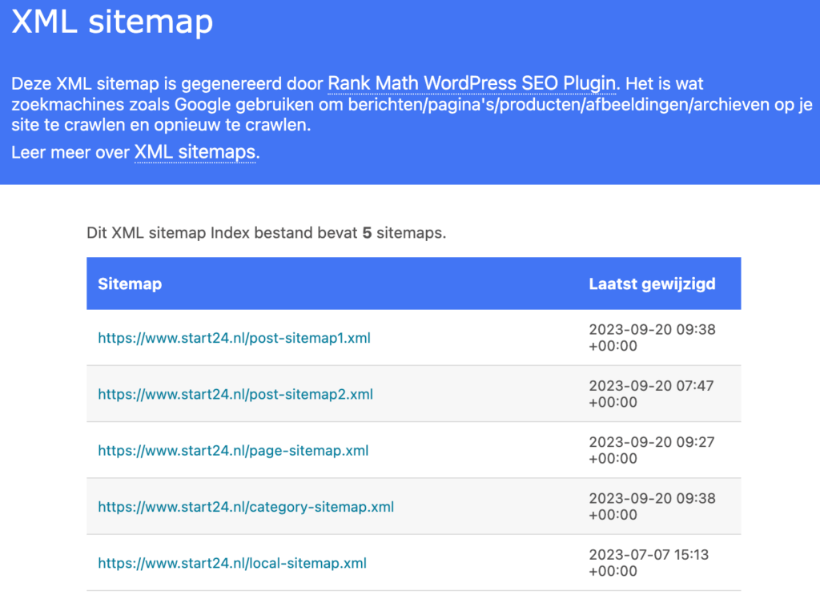
Task: Click the Laatst gewijzigd column header
Action: point(652,283)
